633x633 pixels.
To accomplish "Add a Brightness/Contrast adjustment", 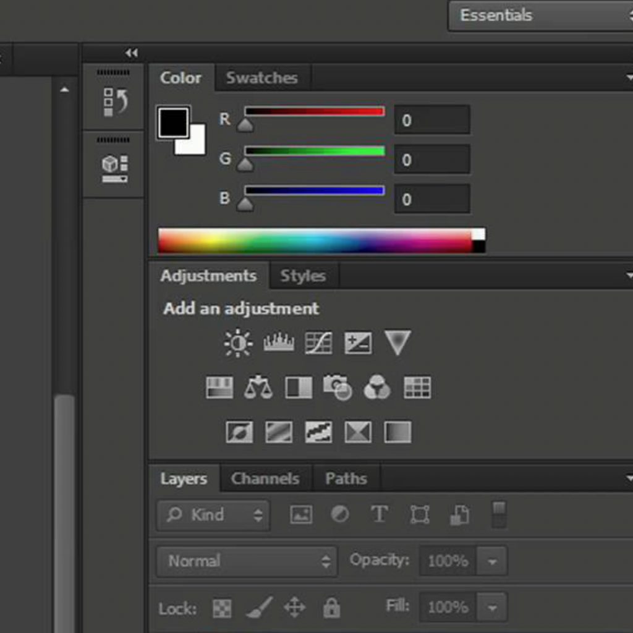I will click(238, 343).
